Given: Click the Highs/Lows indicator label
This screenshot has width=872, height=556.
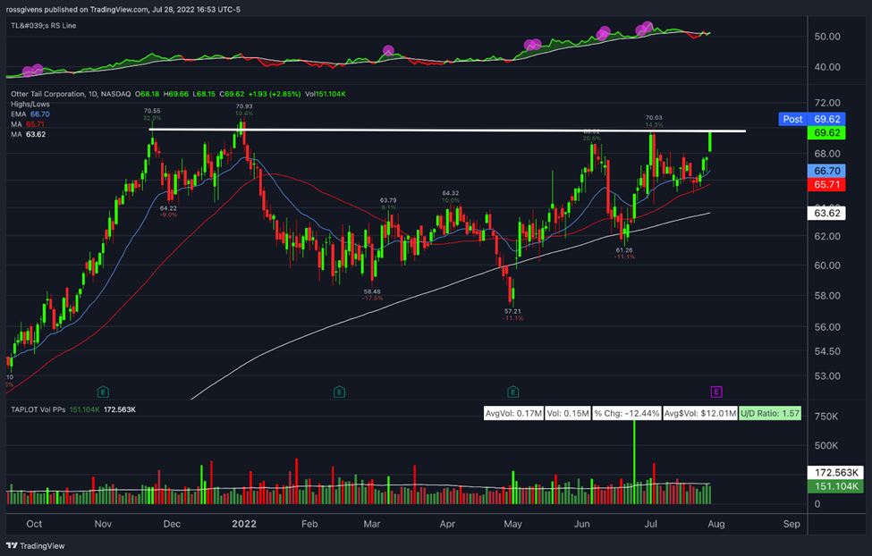Looking at the screenshot, I should (30, 104).
